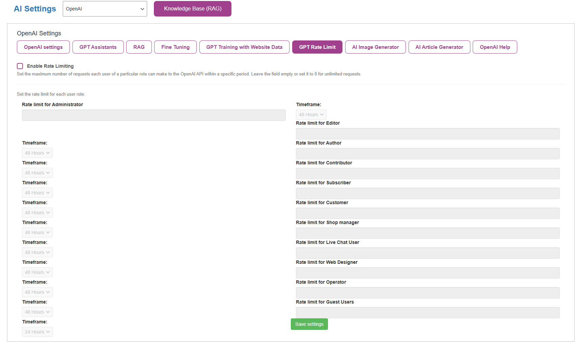Open Timeframe dropdown above Editor rate limit
This screenshot has width=581, height=345.
pos(311,115)
